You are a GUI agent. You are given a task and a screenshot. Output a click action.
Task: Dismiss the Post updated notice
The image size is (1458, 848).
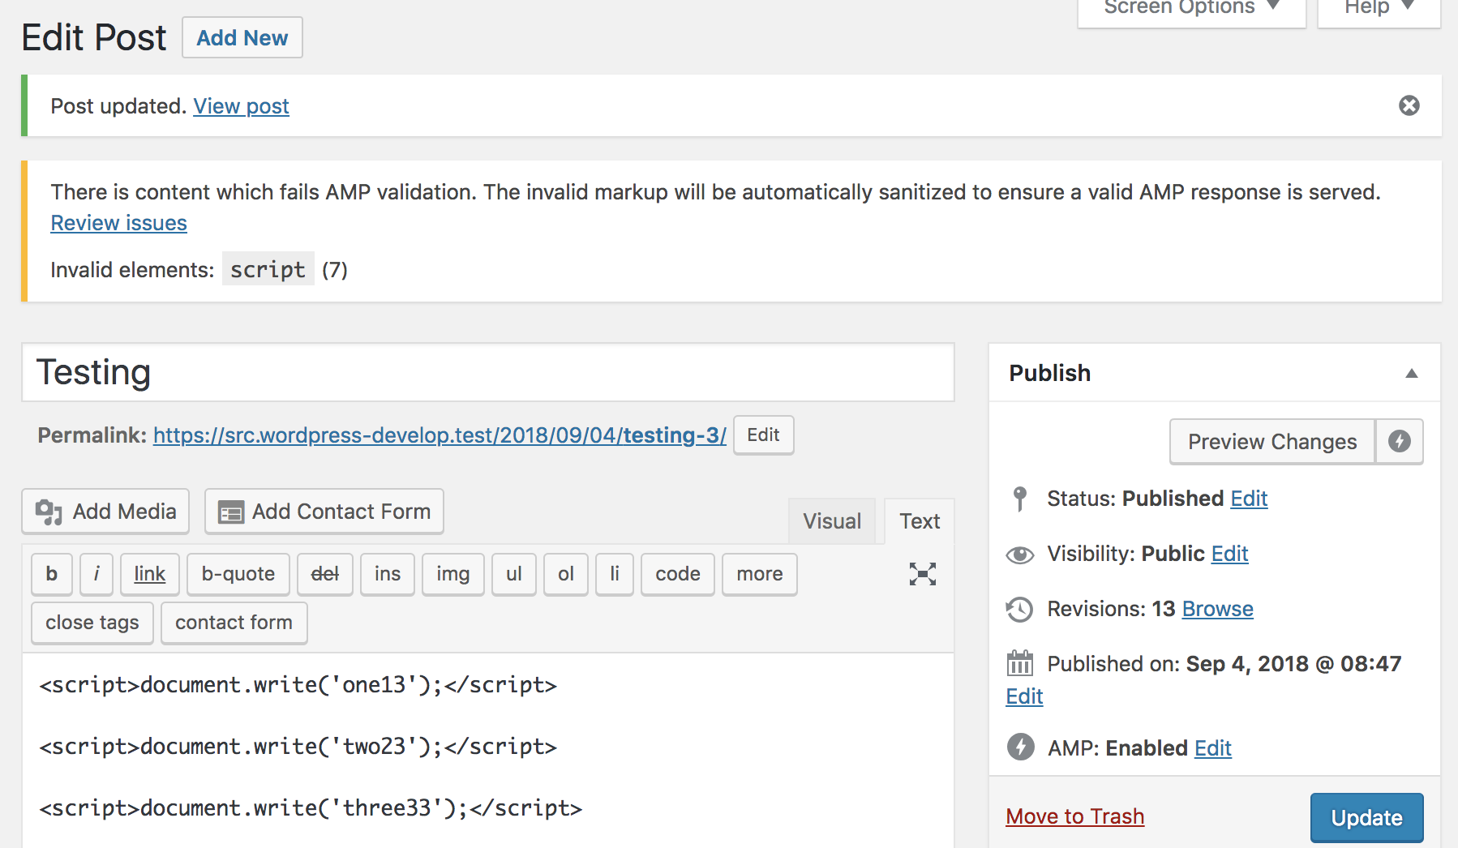pyautogui.click(x=1409, y=105)
